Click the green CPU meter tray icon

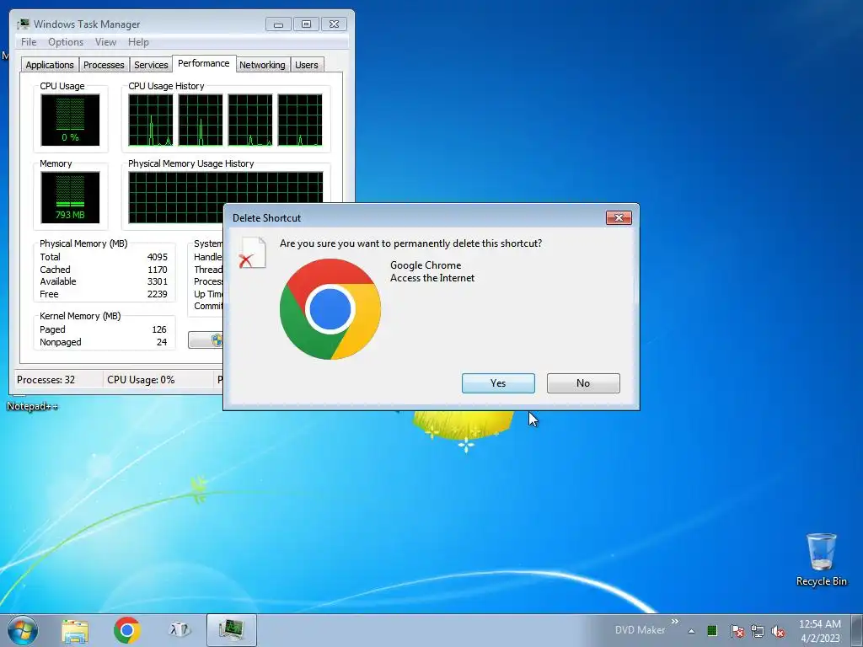712,630
